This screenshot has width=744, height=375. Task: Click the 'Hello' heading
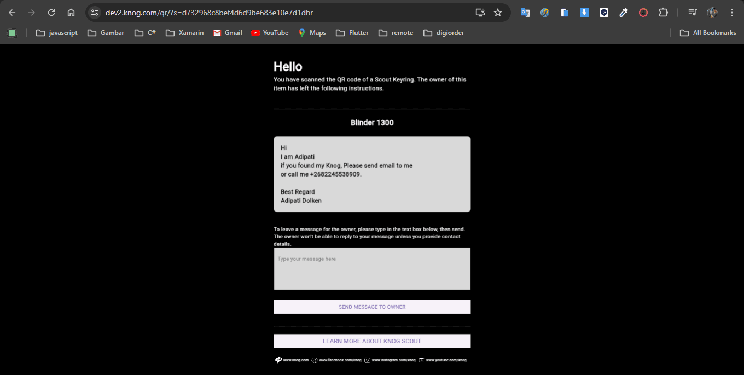(x=288, y=67)
